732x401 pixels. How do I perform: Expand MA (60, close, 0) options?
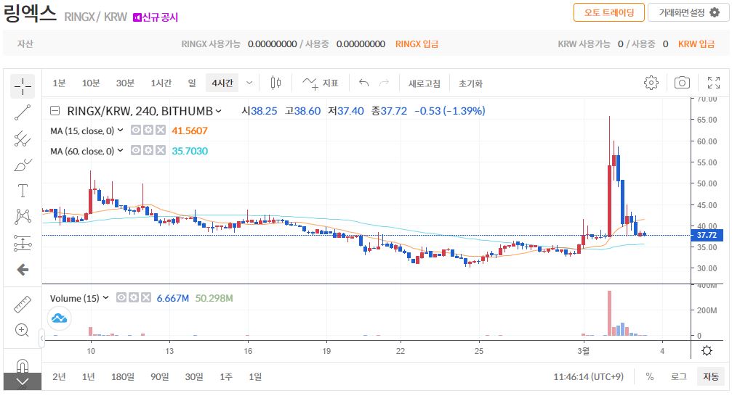[120, 150]
